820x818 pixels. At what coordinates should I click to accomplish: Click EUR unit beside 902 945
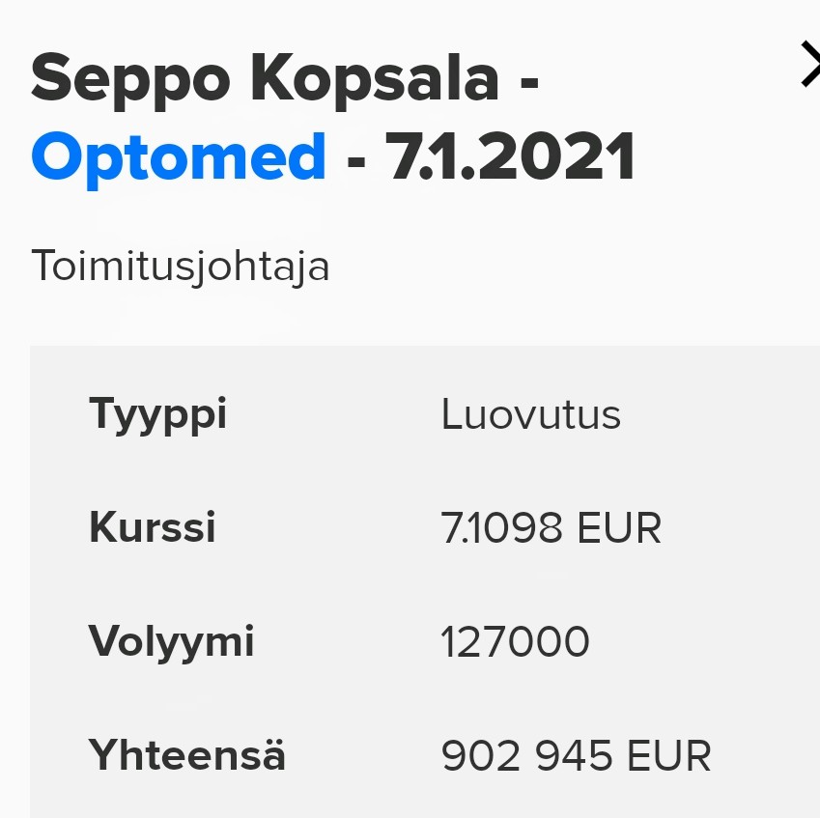click(x=669, y=755)
